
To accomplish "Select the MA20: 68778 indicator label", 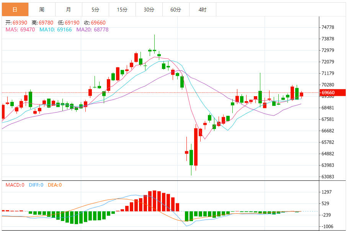I will click(92, 29).
